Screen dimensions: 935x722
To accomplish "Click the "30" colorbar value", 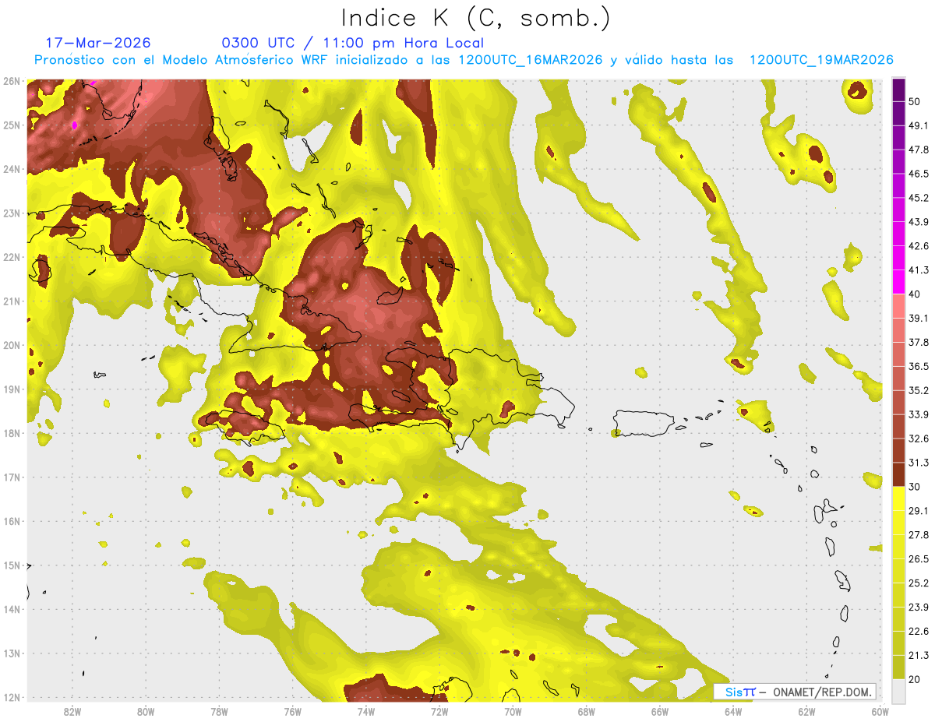I will (916, 487).
